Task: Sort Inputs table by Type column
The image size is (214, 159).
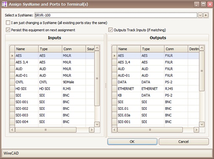Action: [x=50, y=49]
